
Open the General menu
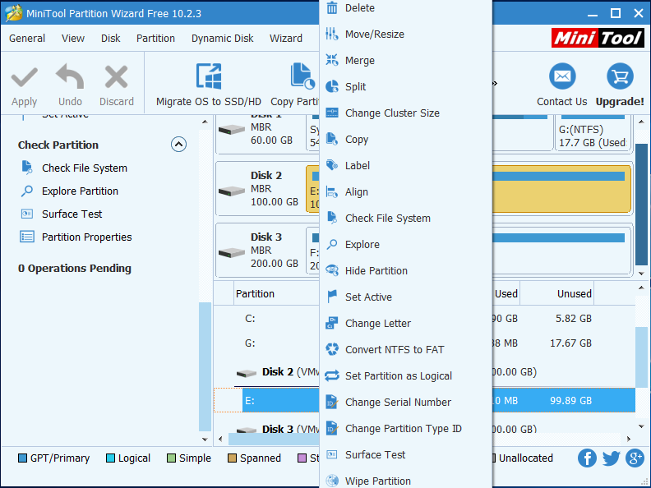[27, 38]
